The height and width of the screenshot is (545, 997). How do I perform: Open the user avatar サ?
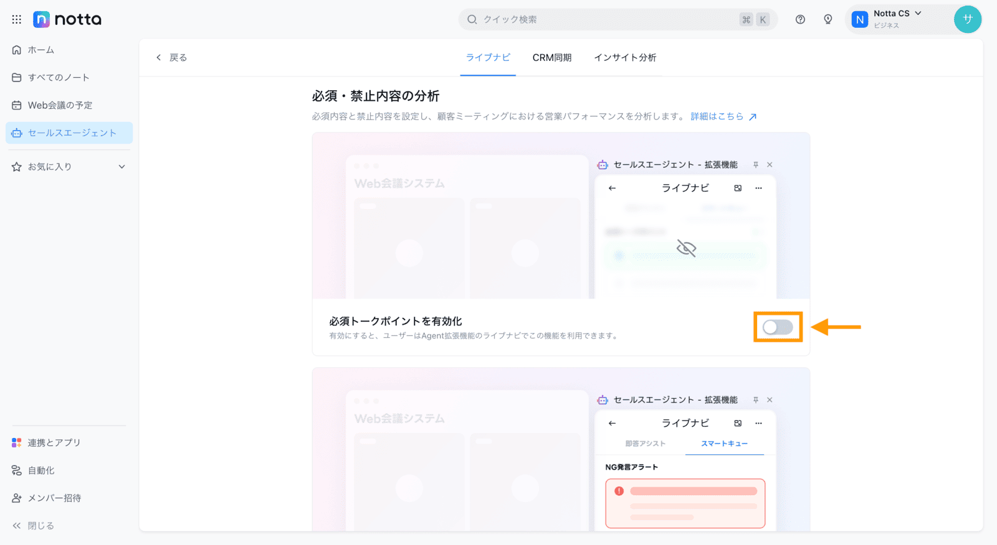click(x=967, y=19)
